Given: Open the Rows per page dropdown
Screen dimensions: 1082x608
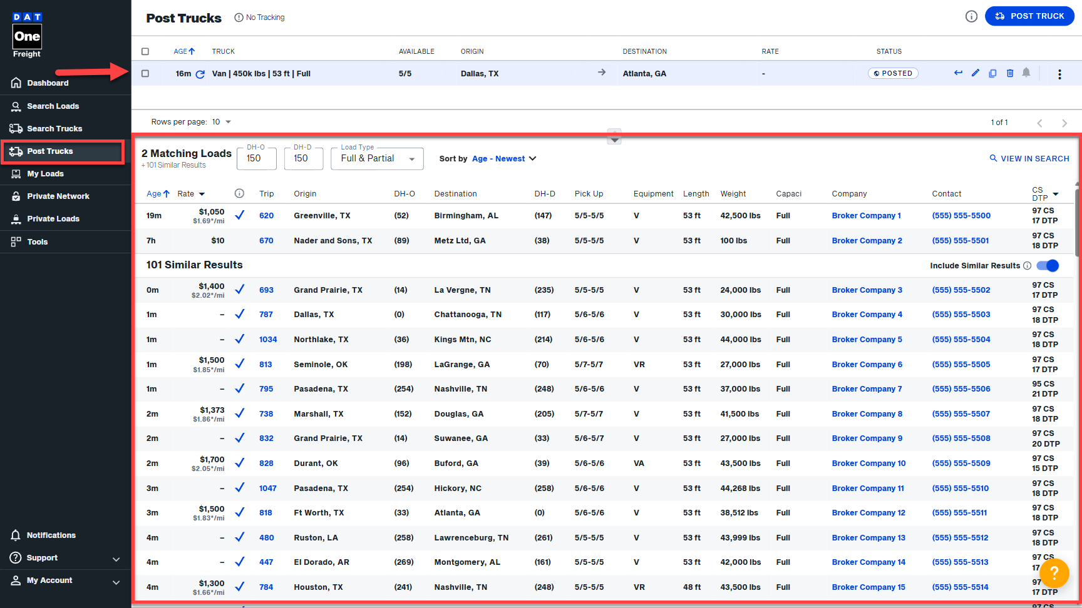Looking at the screenshot, I should 222,122.
